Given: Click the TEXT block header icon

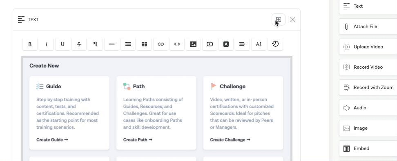Looking at the screenshot, I should click(x=21, y=20).
